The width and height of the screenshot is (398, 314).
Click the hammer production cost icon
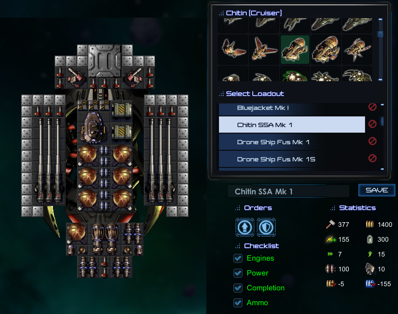330,224
